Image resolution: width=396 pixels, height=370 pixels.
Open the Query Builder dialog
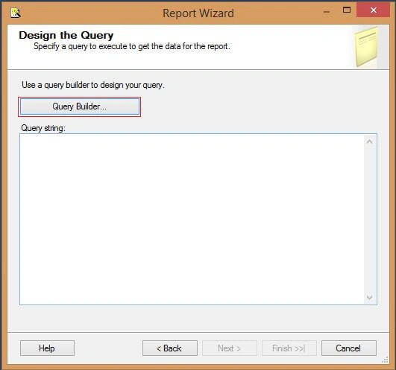(80, 106)
